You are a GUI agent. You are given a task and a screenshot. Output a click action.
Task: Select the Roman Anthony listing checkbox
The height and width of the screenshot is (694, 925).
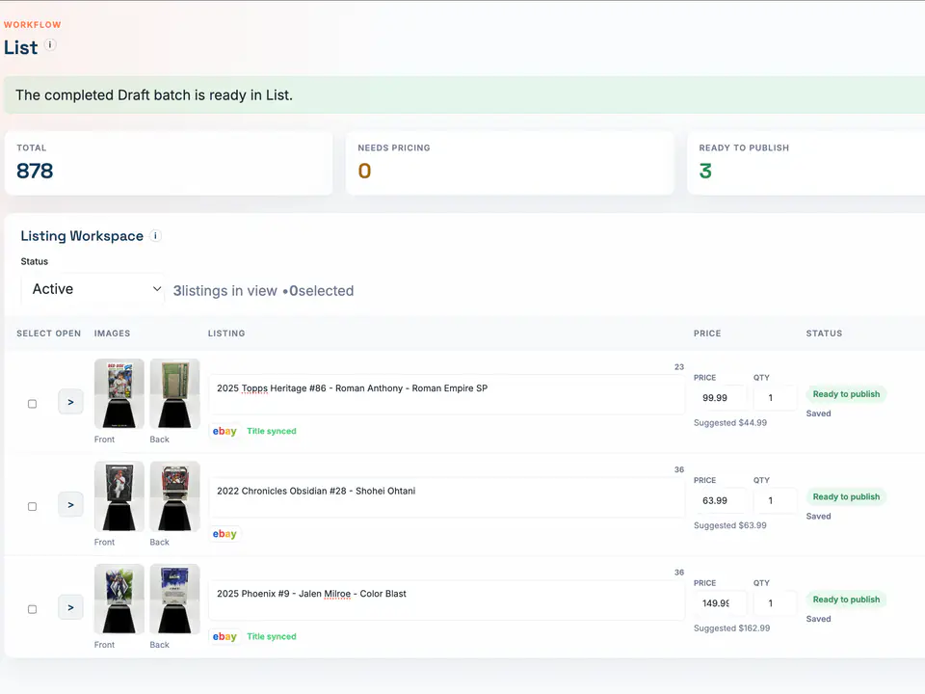pos(33,404)
